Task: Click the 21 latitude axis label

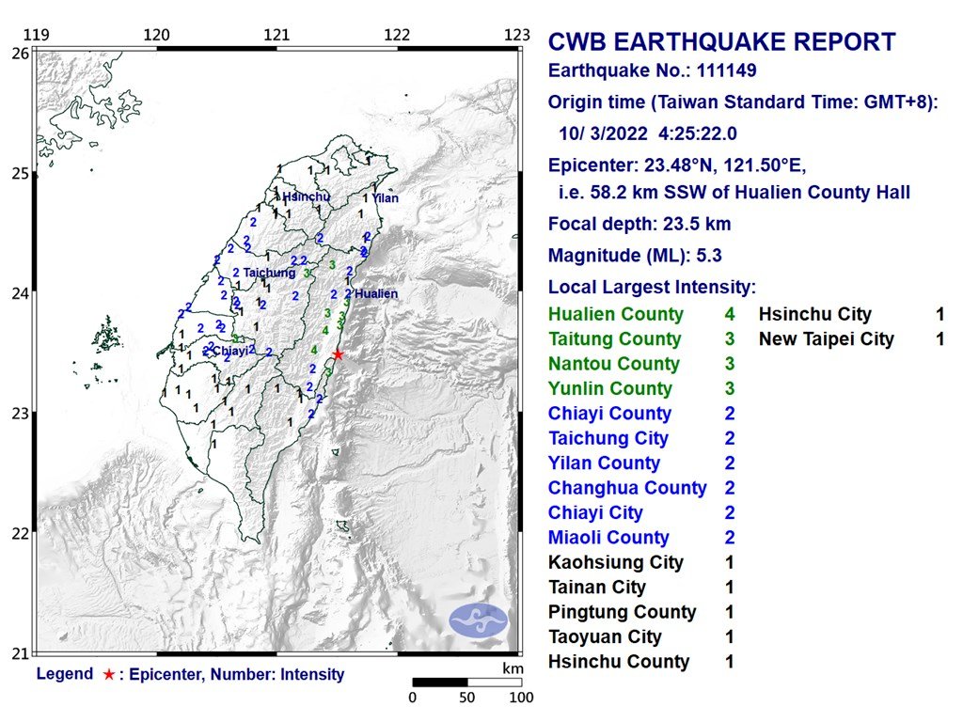Action: pyautogui.click(x=21, y=653)
